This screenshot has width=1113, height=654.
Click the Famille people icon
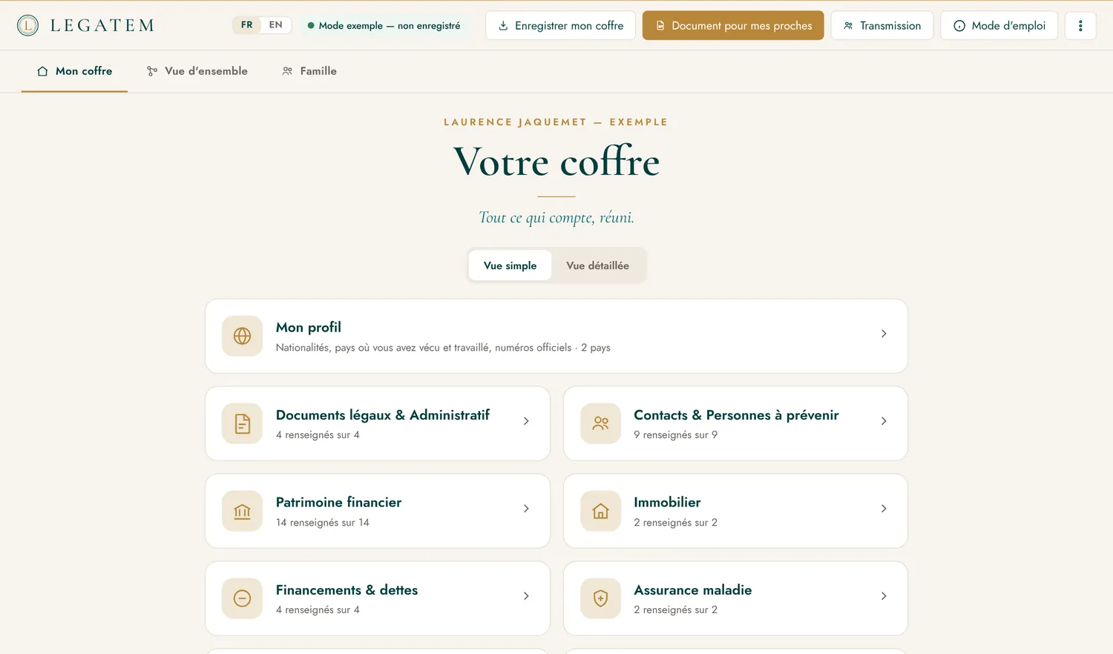pos(287,71)
